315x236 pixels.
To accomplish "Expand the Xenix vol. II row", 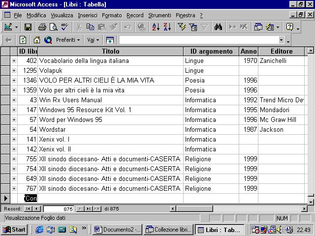I will click(x=14, y=149).
